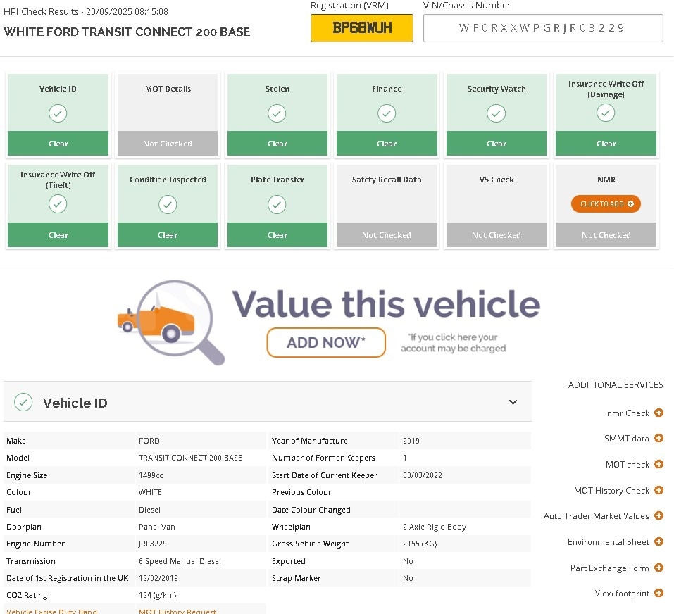
Task: Open the MOT History Request link
Action: click(177, 611)
